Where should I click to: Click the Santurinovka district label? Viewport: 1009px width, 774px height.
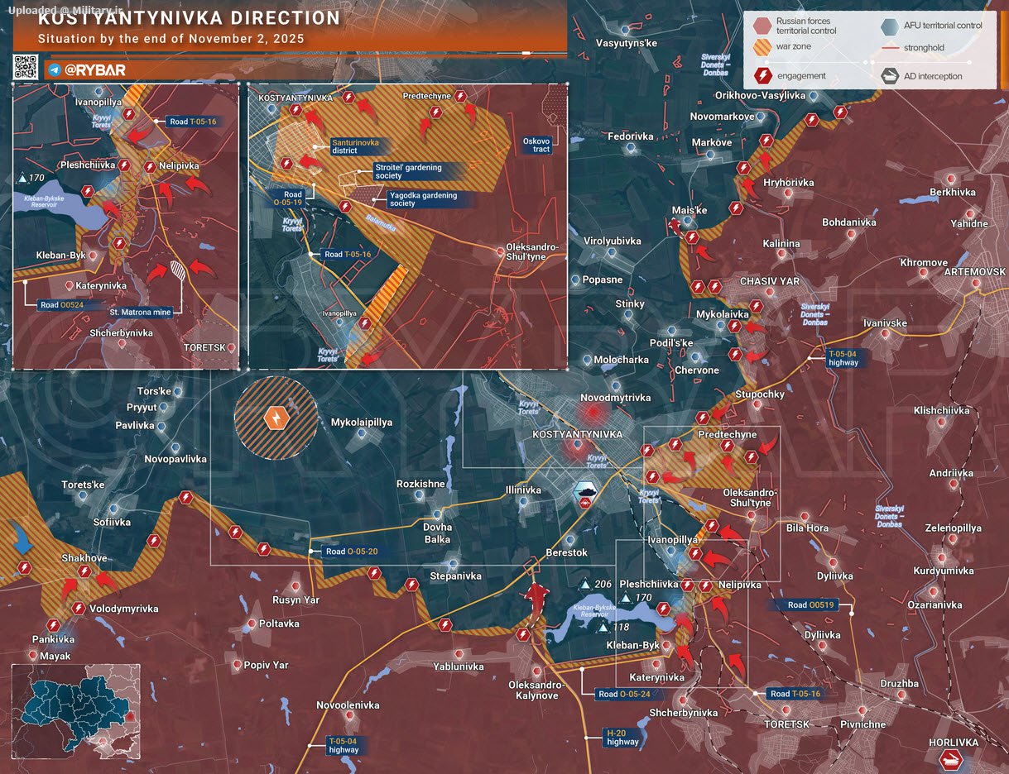(355, 146)
